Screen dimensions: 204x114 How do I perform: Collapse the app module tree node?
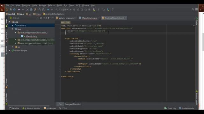[10, 22]
